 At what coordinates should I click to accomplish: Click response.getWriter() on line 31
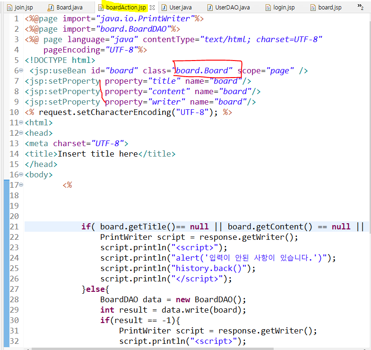click(x=265, y=331)
